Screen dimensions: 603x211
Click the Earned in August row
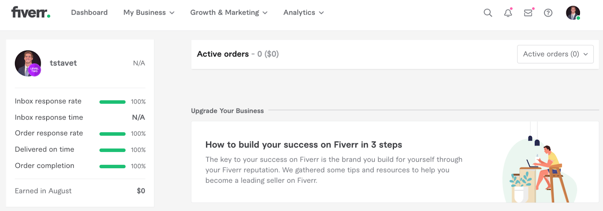coord(80,191)
